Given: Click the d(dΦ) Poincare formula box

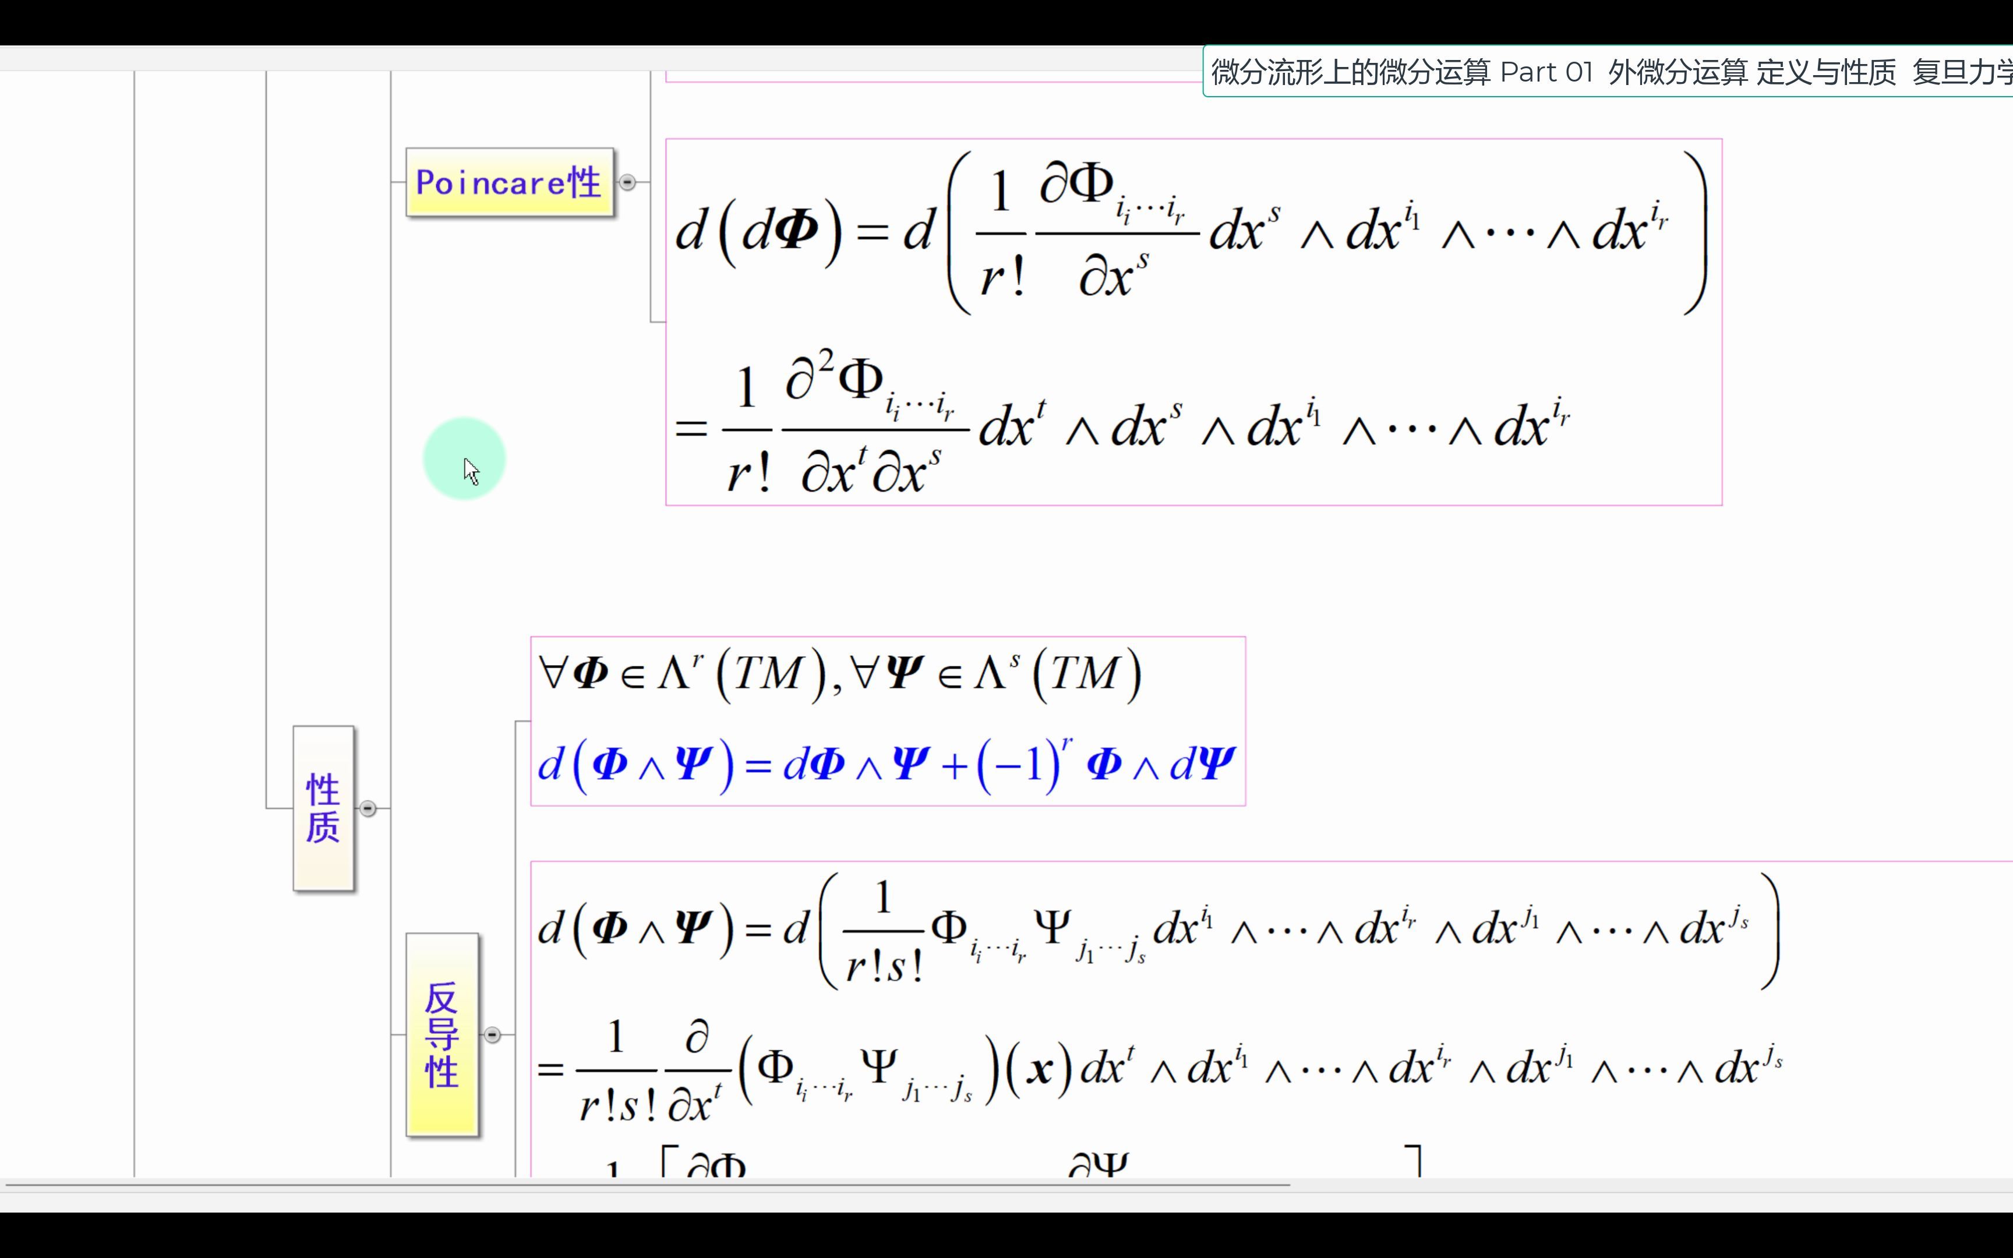Looking at the screenshot, I should [x=1193, y=322].
